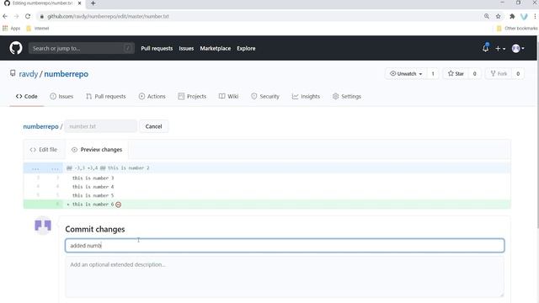539x303 pixels.
Task: Click the commit message field 'added numb'
Action: tap(285, 246)
